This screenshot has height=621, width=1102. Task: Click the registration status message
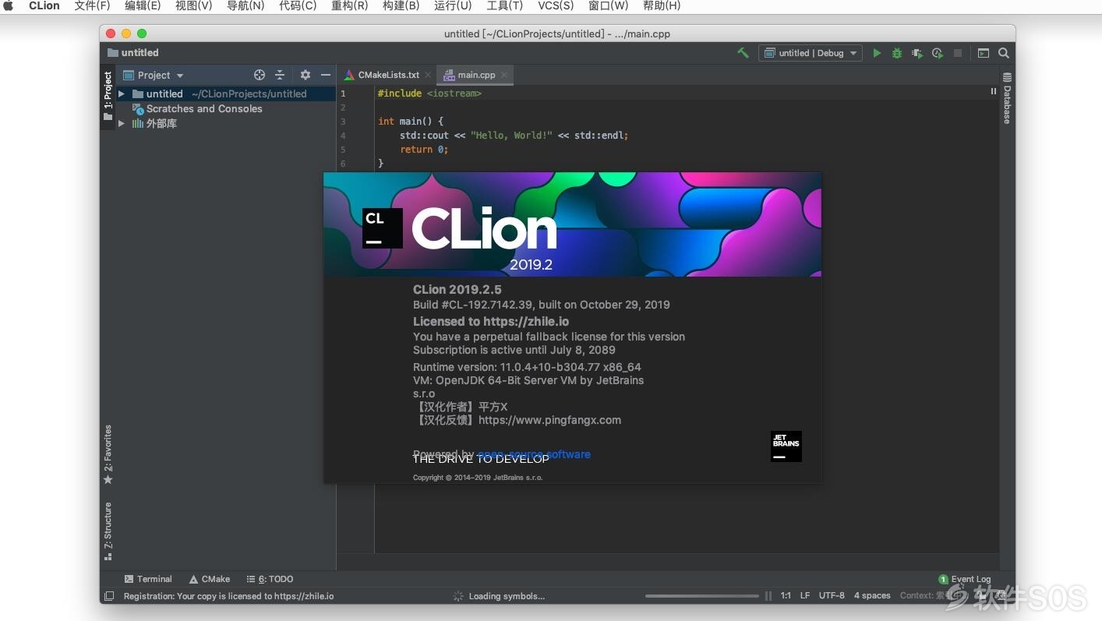(x=228, y=596)
